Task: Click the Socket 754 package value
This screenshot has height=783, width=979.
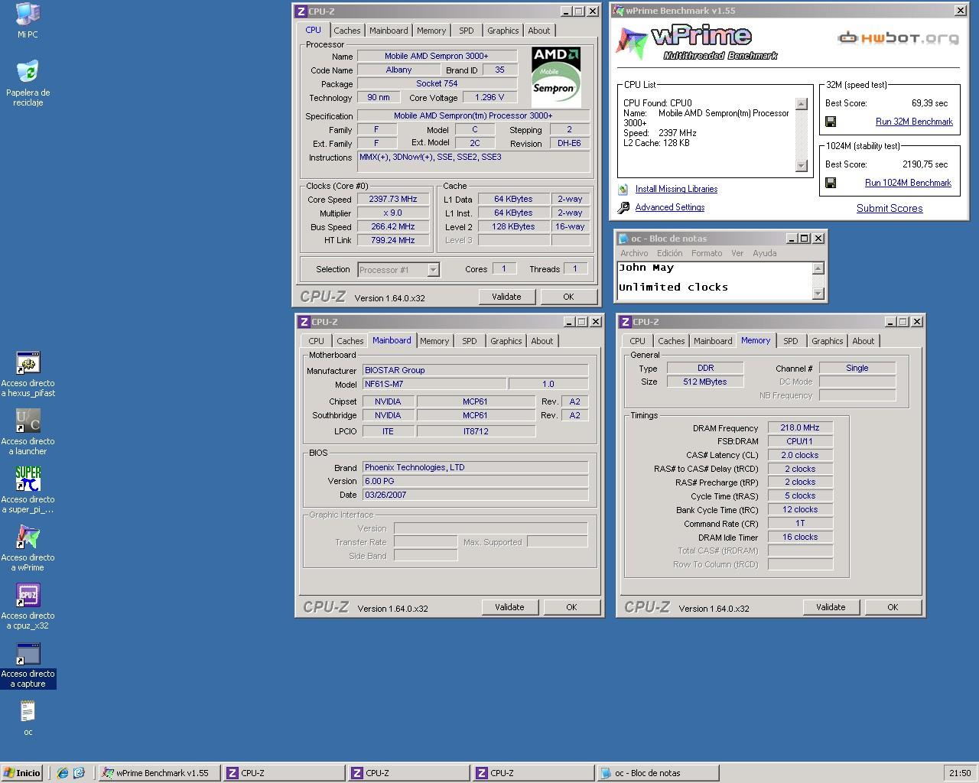Action: tap(437, 83)
